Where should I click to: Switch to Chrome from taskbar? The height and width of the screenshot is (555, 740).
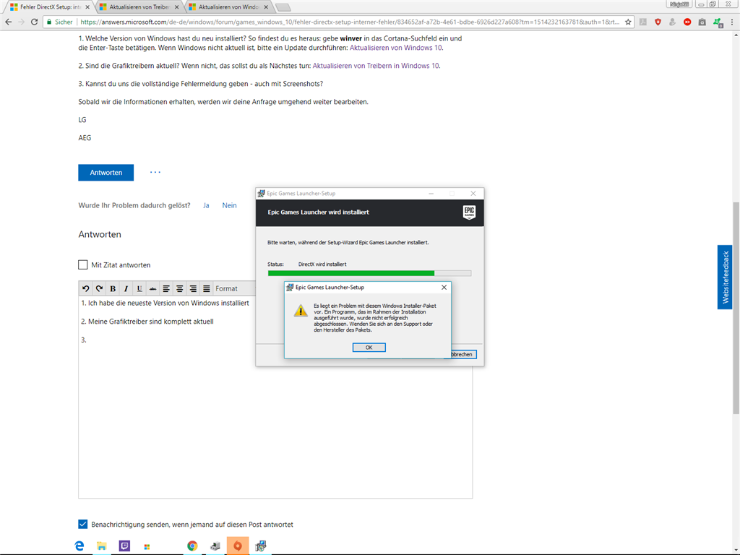[x=192, y=546]
